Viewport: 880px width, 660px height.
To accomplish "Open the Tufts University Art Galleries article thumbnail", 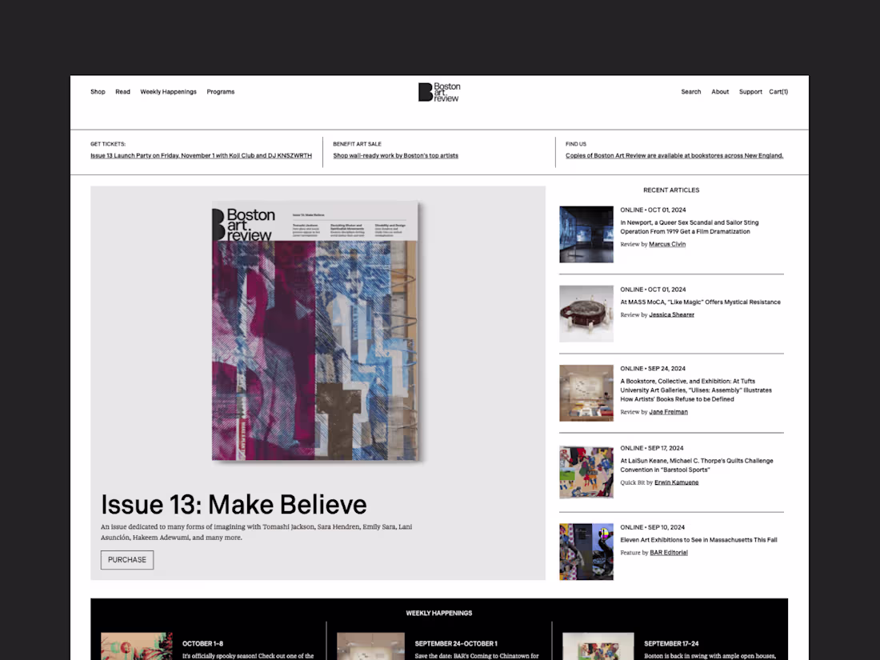I will pyautogui.click(x=586, y=392).
